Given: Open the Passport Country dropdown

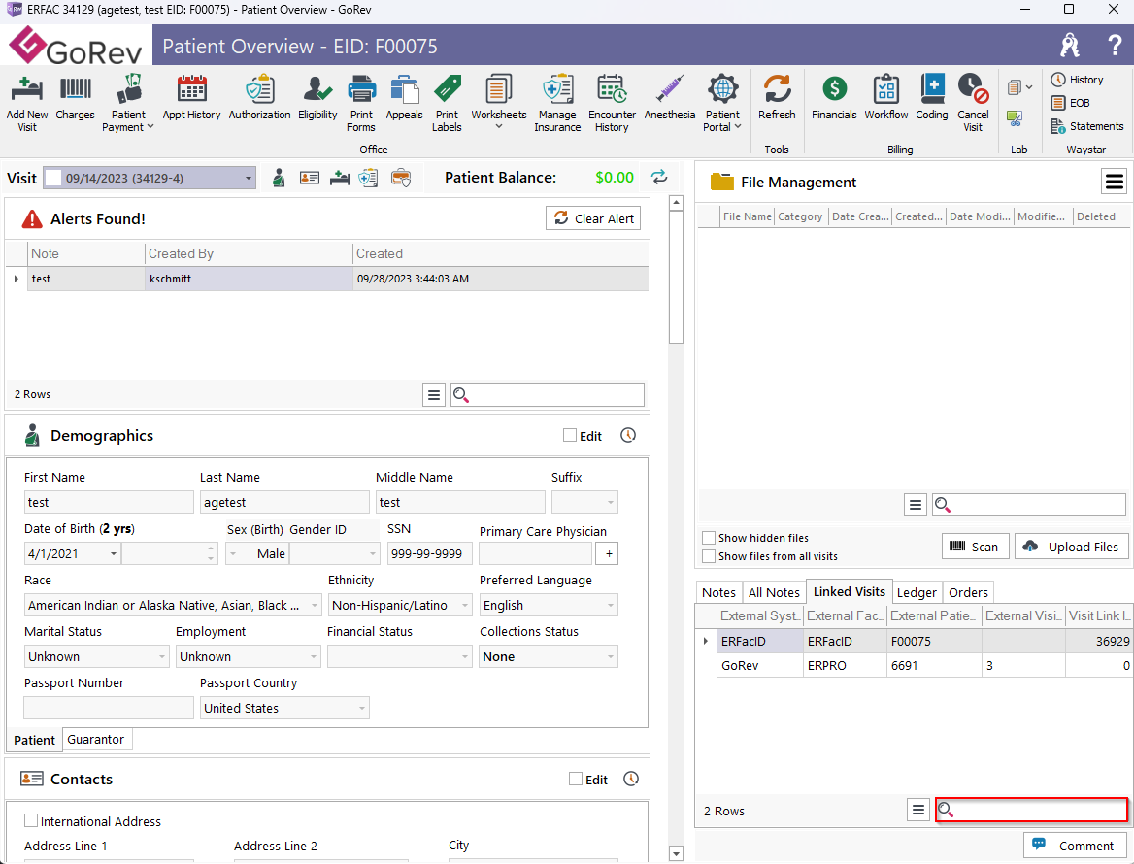Looking at the screenshot, I should (x=361, y=708).
